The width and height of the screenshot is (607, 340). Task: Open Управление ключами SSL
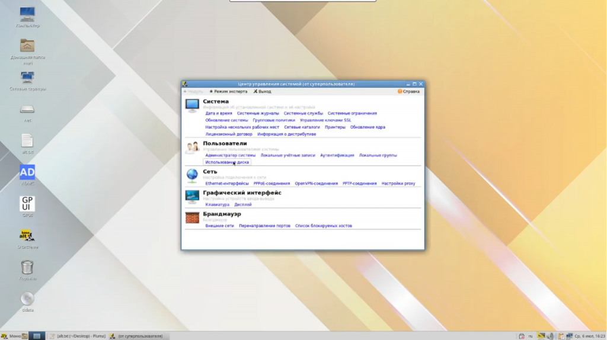pos(325,120)
